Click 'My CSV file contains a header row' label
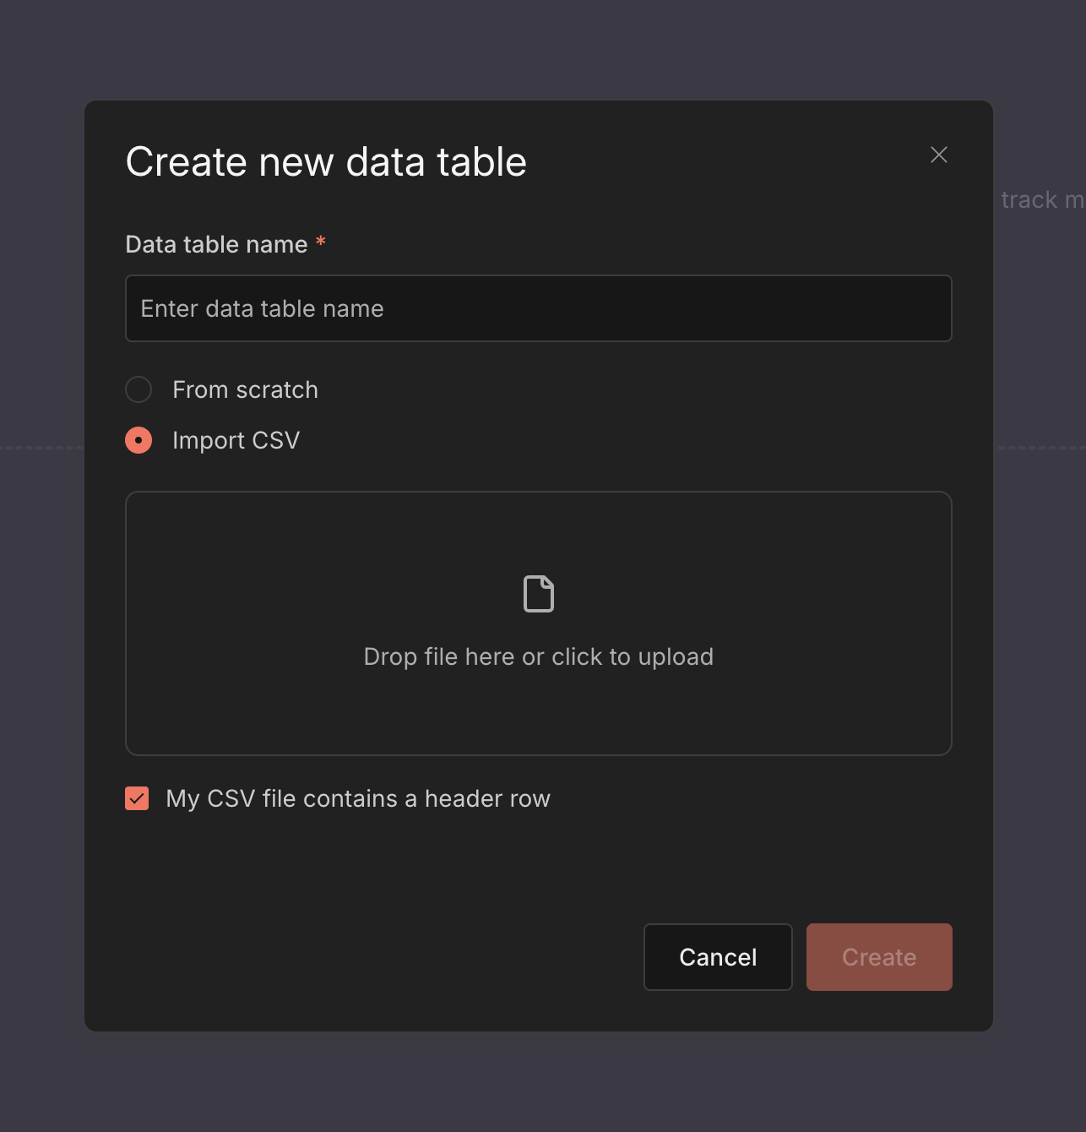 (x=358, y=798)
